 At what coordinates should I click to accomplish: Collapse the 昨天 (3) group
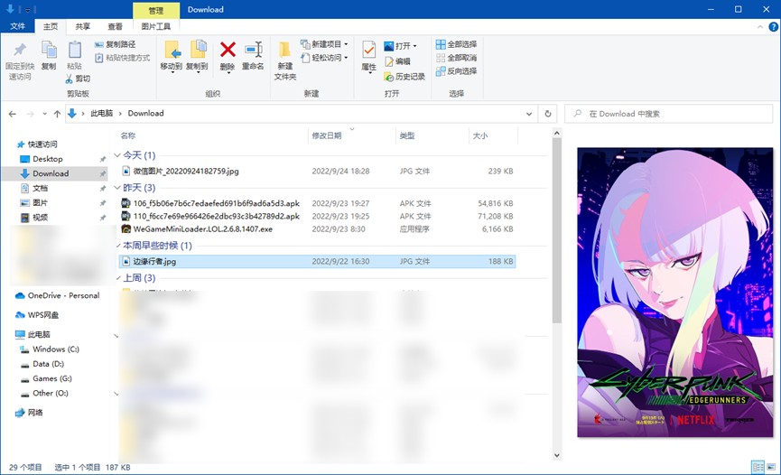[x=116, y=188]
